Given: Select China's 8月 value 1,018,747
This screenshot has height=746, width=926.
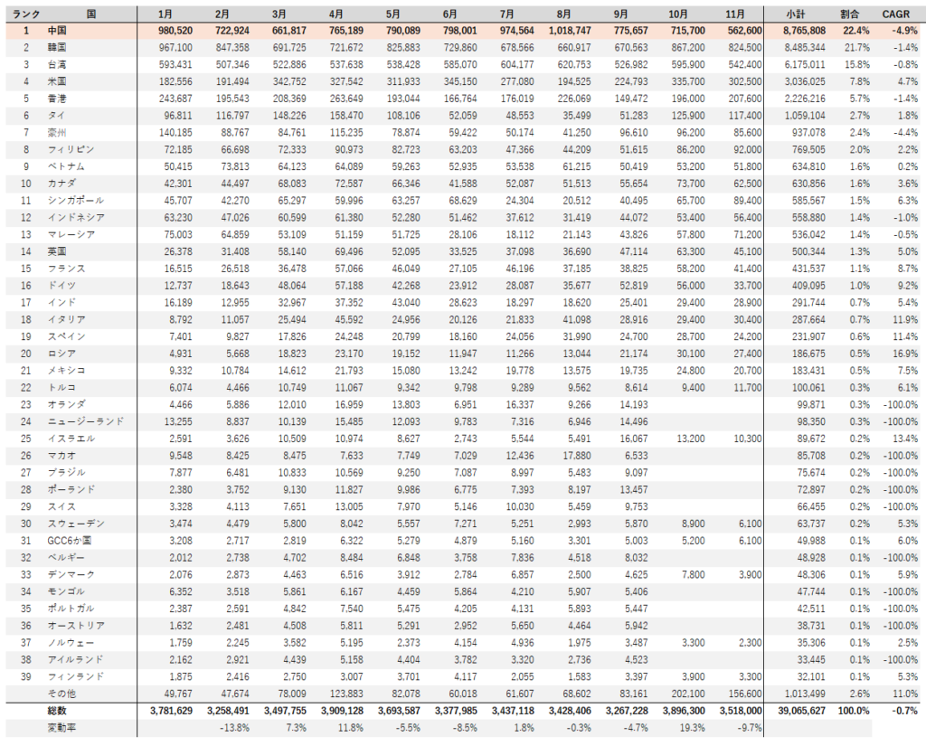Looking at the screenshot, I should [x=570, y=31].
